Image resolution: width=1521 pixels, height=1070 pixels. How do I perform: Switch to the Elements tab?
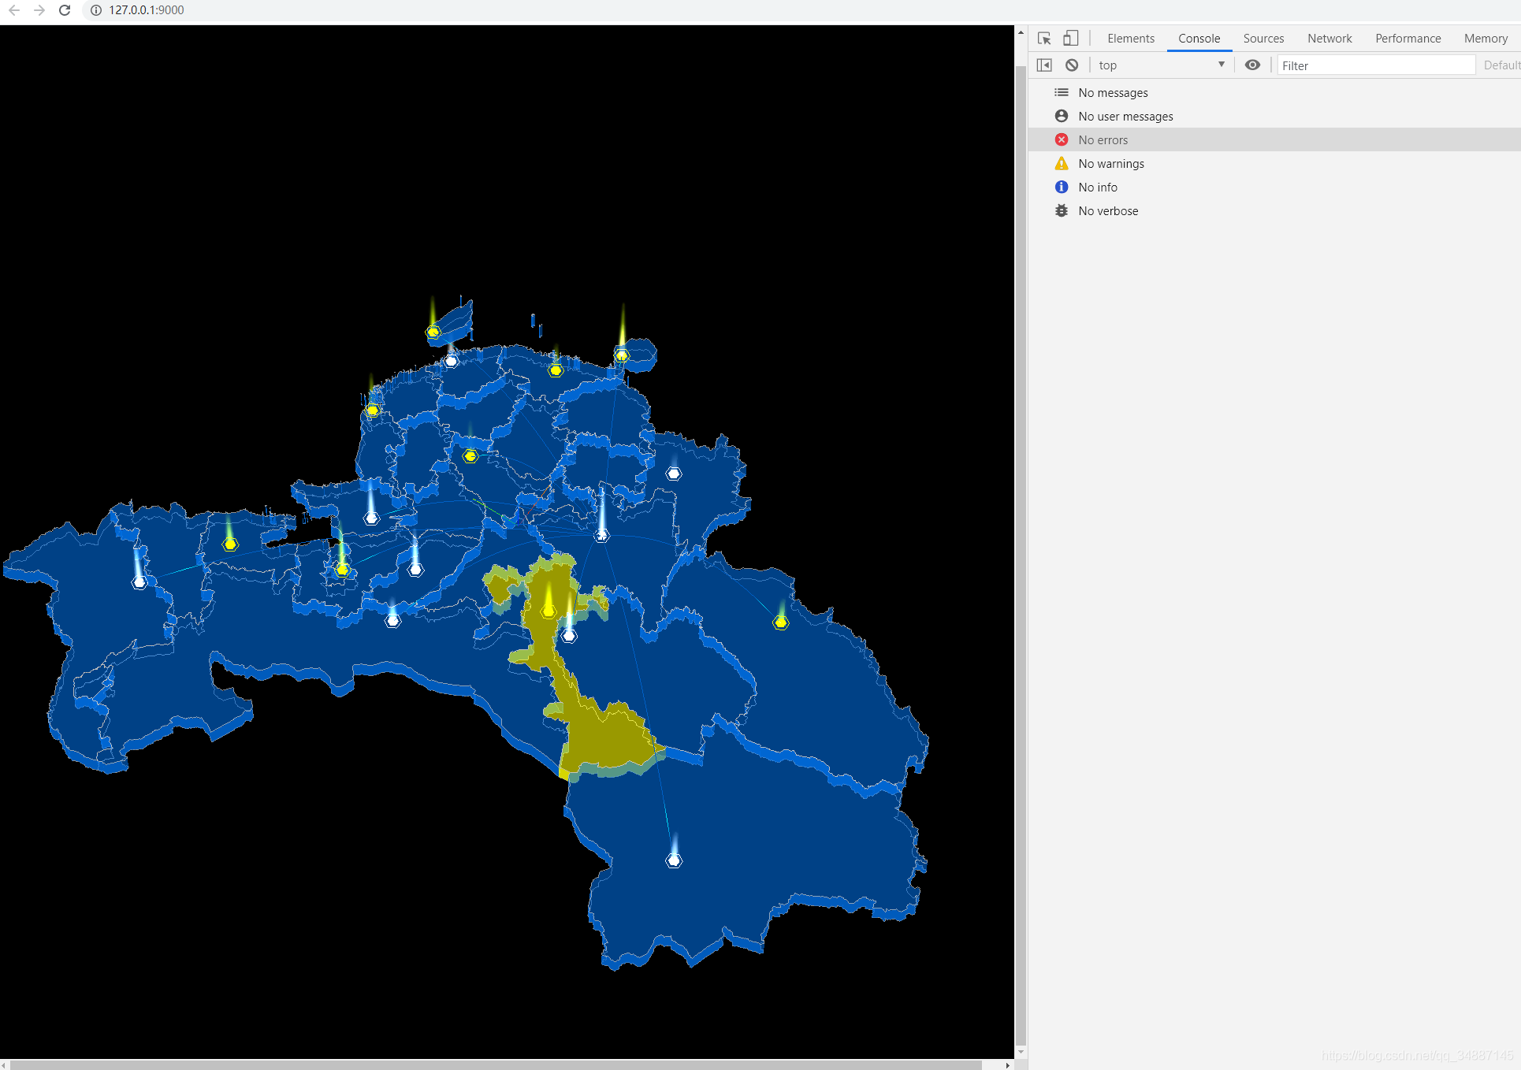tap(1130, 39)
